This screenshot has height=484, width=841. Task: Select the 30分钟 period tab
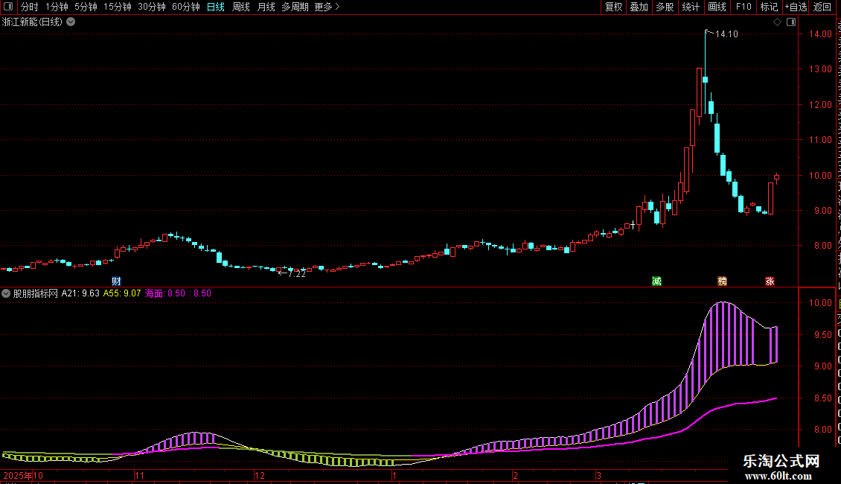tap(152, 7)
